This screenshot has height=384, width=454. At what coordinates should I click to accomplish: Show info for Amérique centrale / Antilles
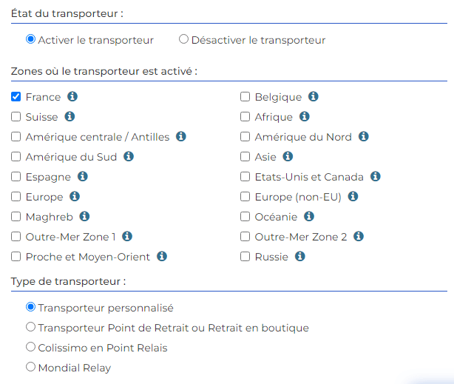[181, 136]
